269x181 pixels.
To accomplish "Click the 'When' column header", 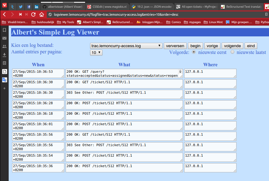I will pos(38,65).
